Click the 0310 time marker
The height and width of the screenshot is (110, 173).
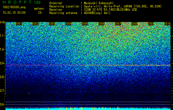167,24
